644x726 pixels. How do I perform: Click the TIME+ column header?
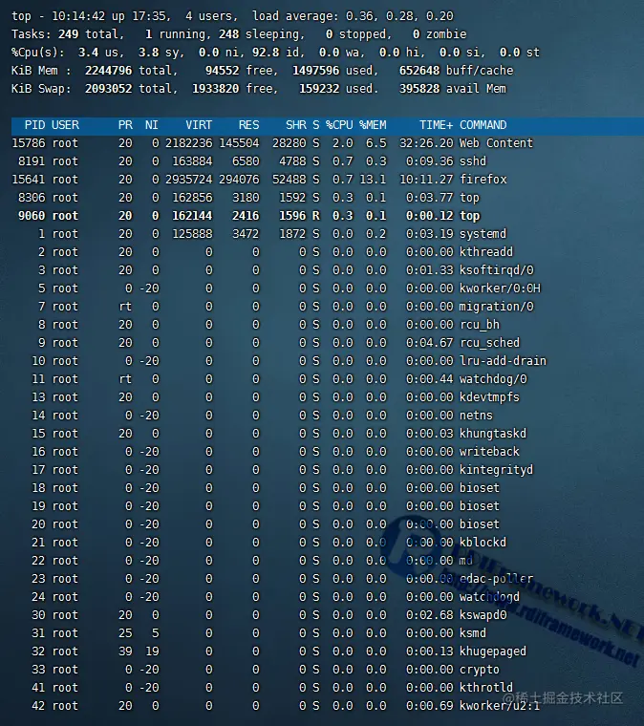pos(437,125)
